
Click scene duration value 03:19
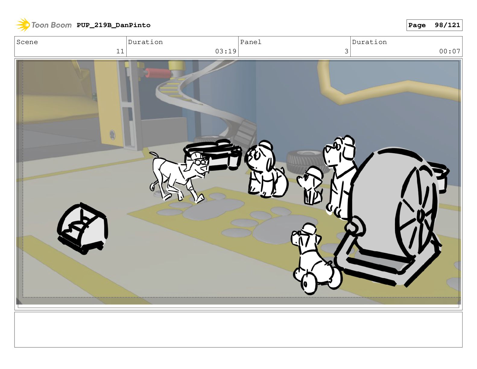tap(226, 51)
